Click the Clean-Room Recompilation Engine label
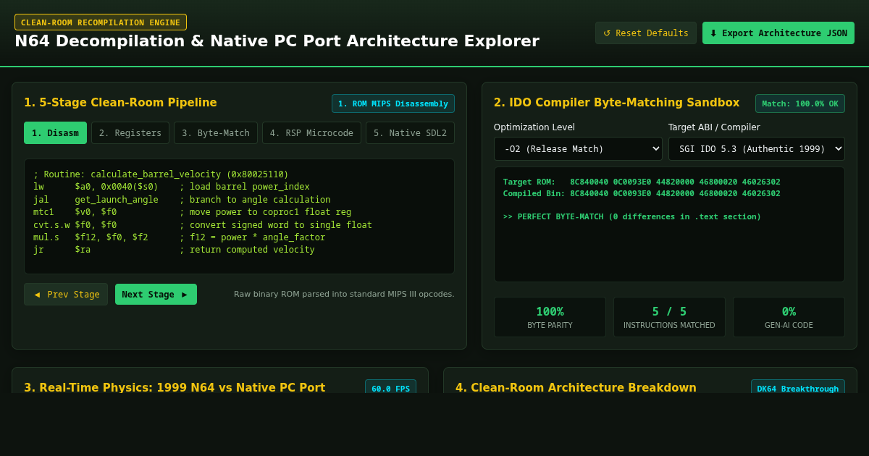The height and width of the screenshot is (456, 869). click(x=101, y=22)
